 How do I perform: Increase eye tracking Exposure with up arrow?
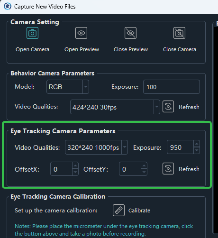click(197, 144)
